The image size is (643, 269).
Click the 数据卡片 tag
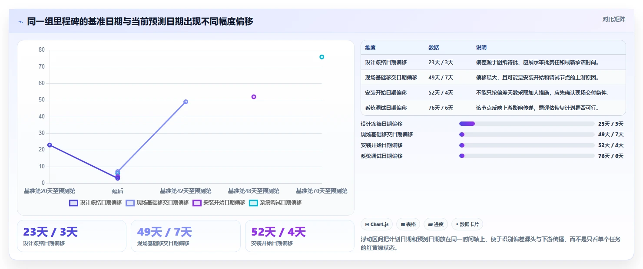coord(467,224)
